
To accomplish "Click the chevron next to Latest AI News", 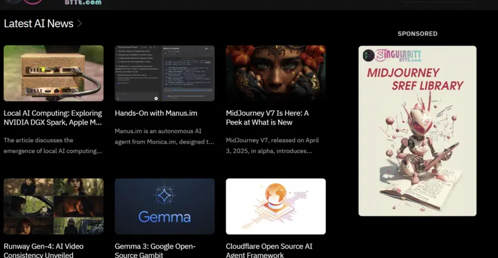I will (x=80, y=24).
